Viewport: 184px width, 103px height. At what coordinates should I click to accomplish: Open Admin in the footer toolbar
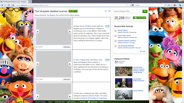pos(101,102)
